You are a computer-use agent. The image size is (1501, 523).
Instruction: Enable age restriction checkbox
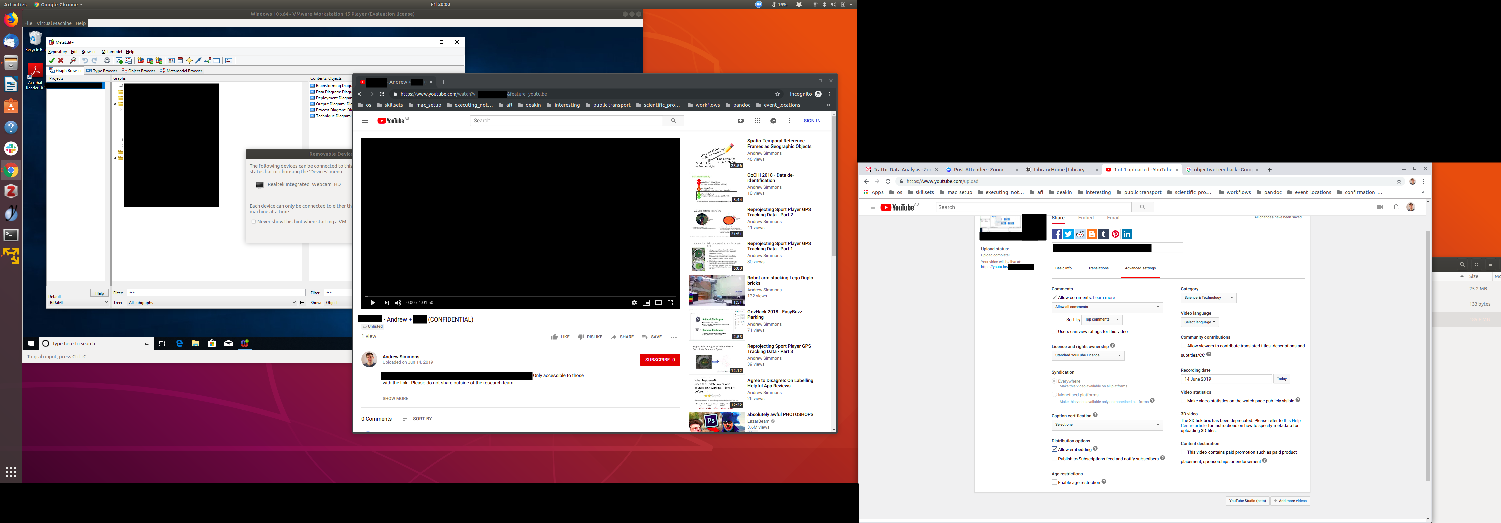point(1054,483)
